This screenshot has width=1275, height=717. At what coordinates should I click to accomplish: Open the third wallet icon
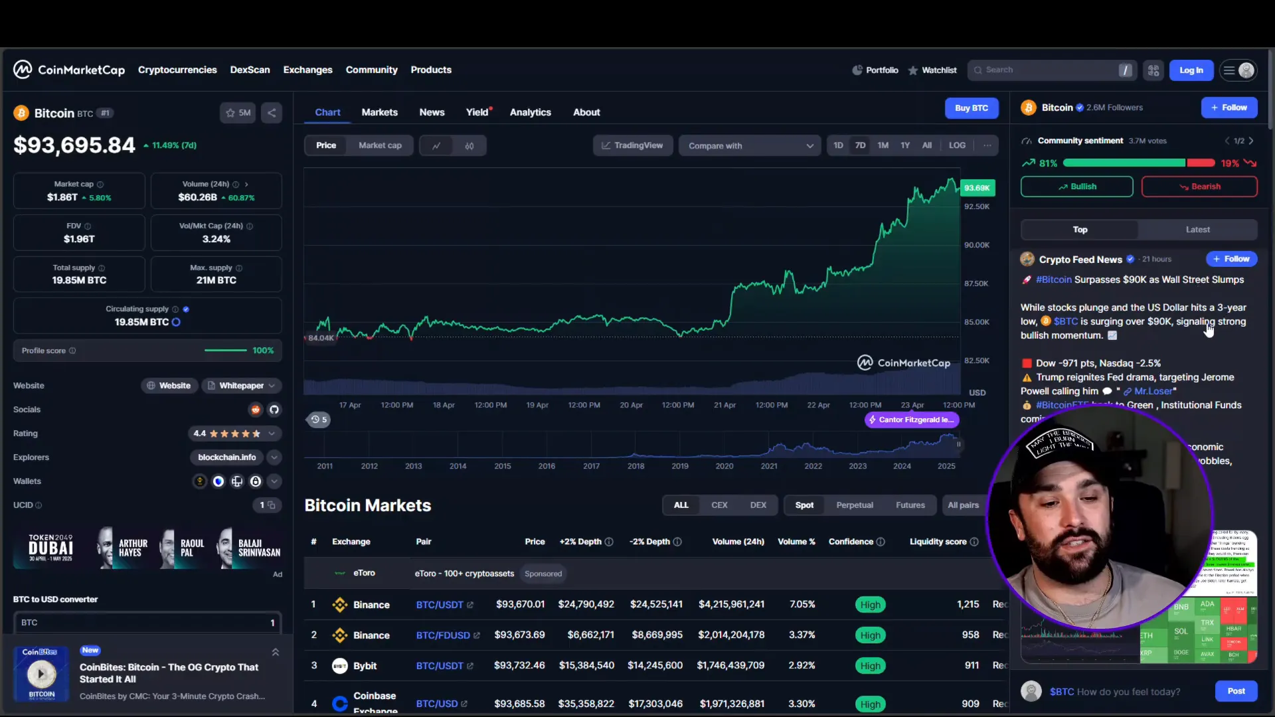pos(237,481)
